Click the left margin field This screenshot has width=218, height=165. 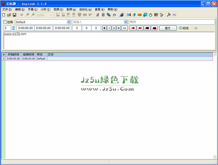click(x=77, y=28)
